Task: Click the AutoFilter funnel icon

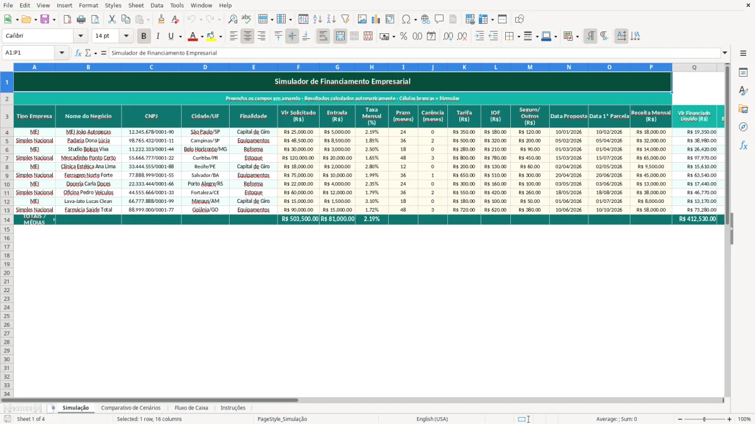Action: (345, 19)
